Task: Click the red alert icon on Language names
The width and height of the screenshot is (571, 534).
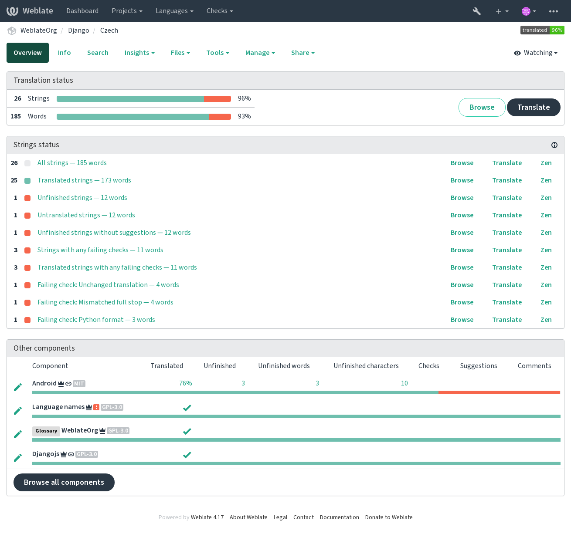Action: 96,407
